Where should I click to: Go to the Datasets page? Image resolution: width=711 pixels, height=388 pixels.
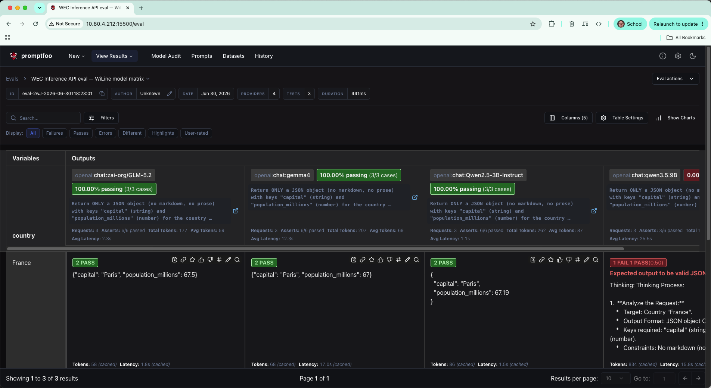[233, 56]
